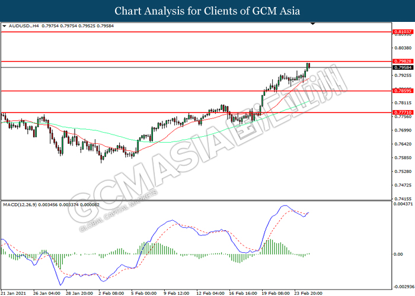Click the 16 Feb 16:00 time label
The width and height of the screenshot is (415, 296).
point(243,294)
